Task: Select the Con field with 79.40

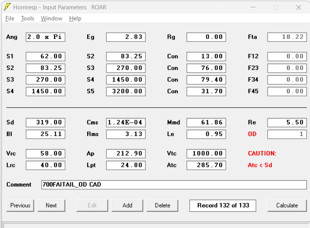Action: pyautogui.click(x=206, y=80)
